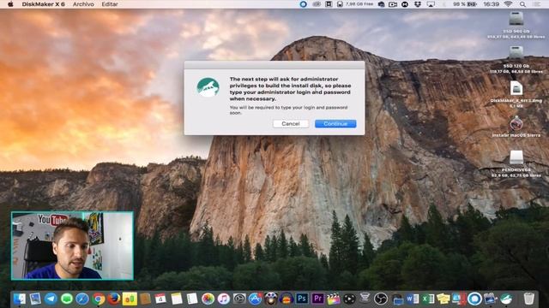Click the Cancel button in the dialog
Screen dimensions: 549x308
[x=291, y=123]
